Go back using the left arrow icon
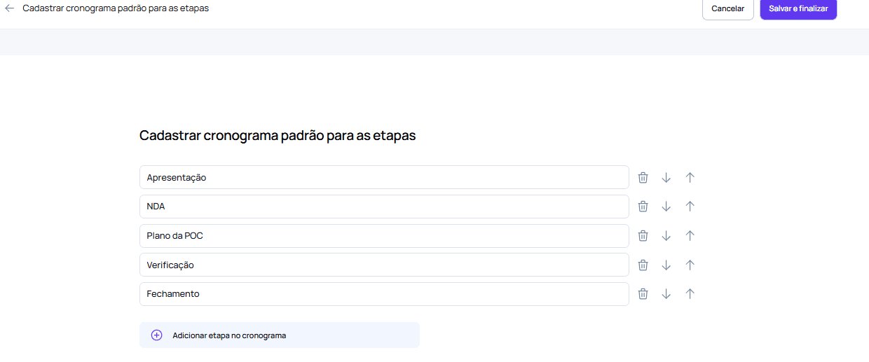This screenshot has height=362, width=869. (10, 8)
